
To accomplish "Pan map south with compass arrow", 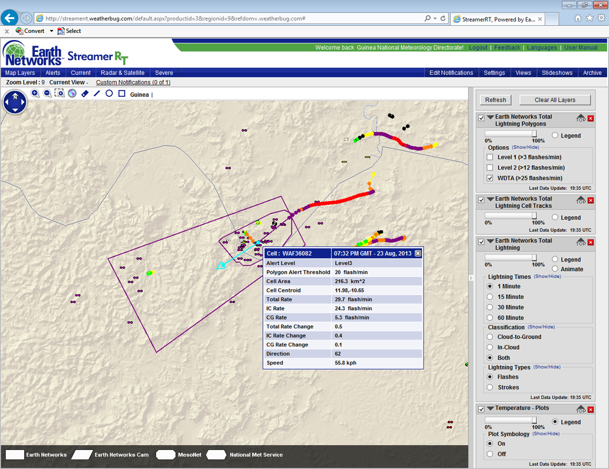I will coord(15,109).
